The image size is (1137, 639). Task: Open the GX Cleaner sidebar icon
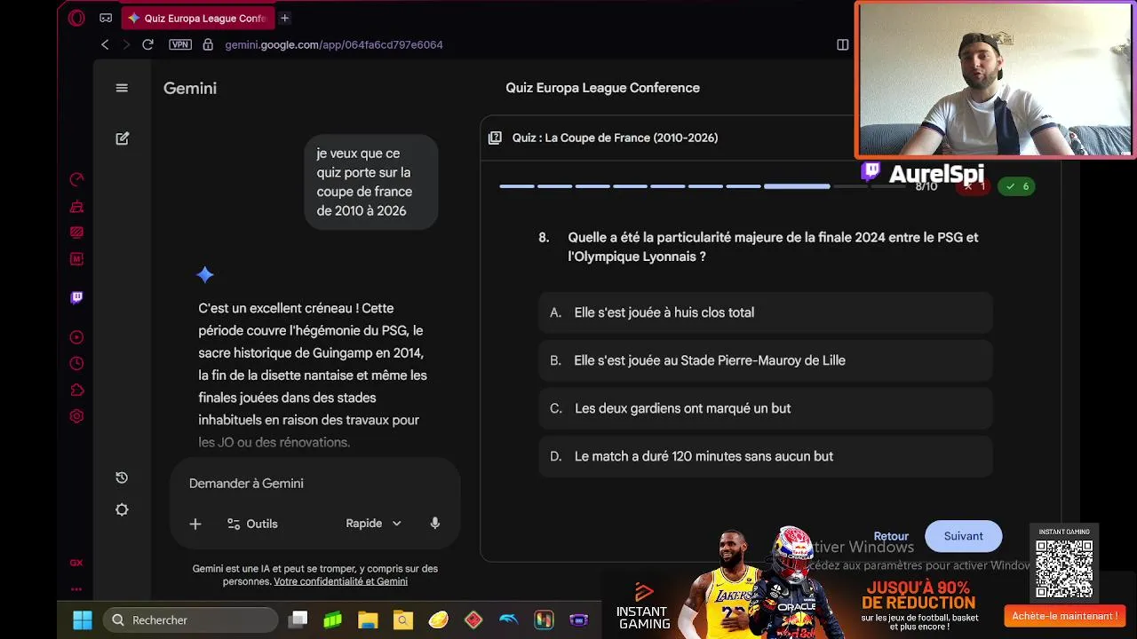coord(76,207)
